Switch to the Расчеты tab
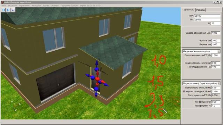 click(x=201, y=10)
